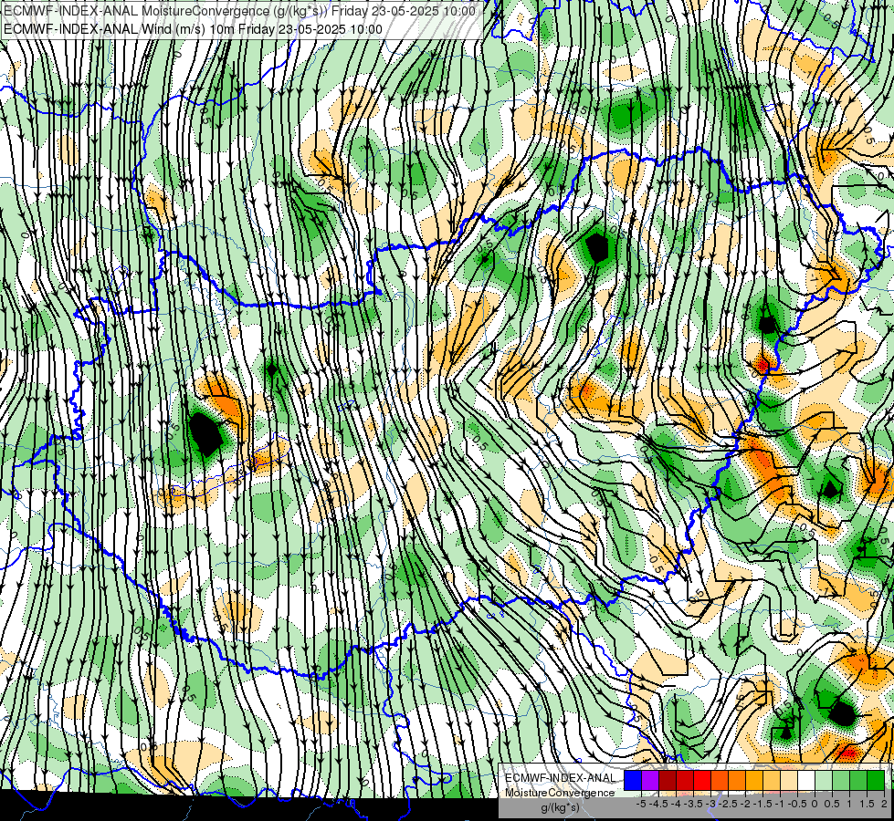This screenshot has width=894, height=821.
Task: Click the legend label 'MoistureConvergence'
Action: [x=560, y=793]
